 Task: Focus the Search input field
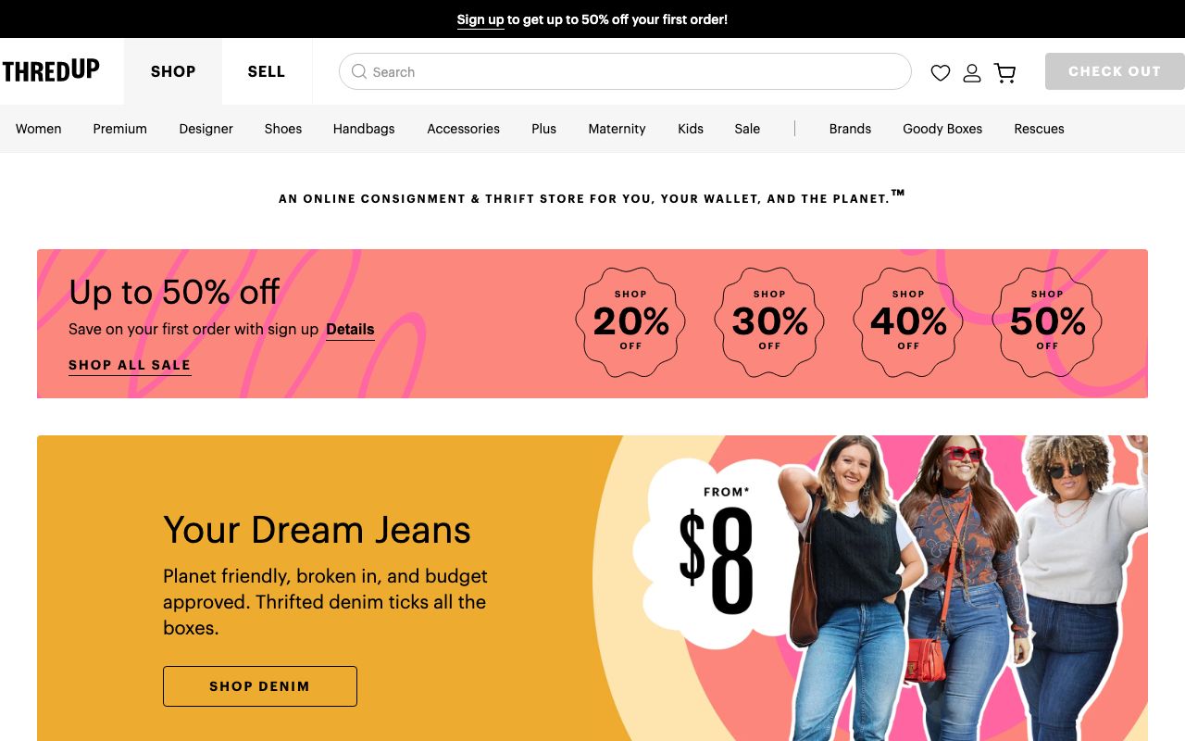(x=625, y=71)
